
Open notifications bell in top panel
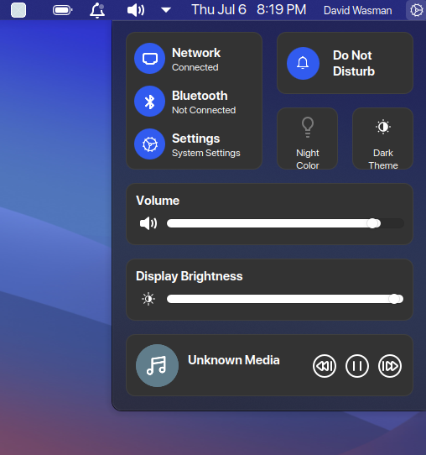click(97, 10)
